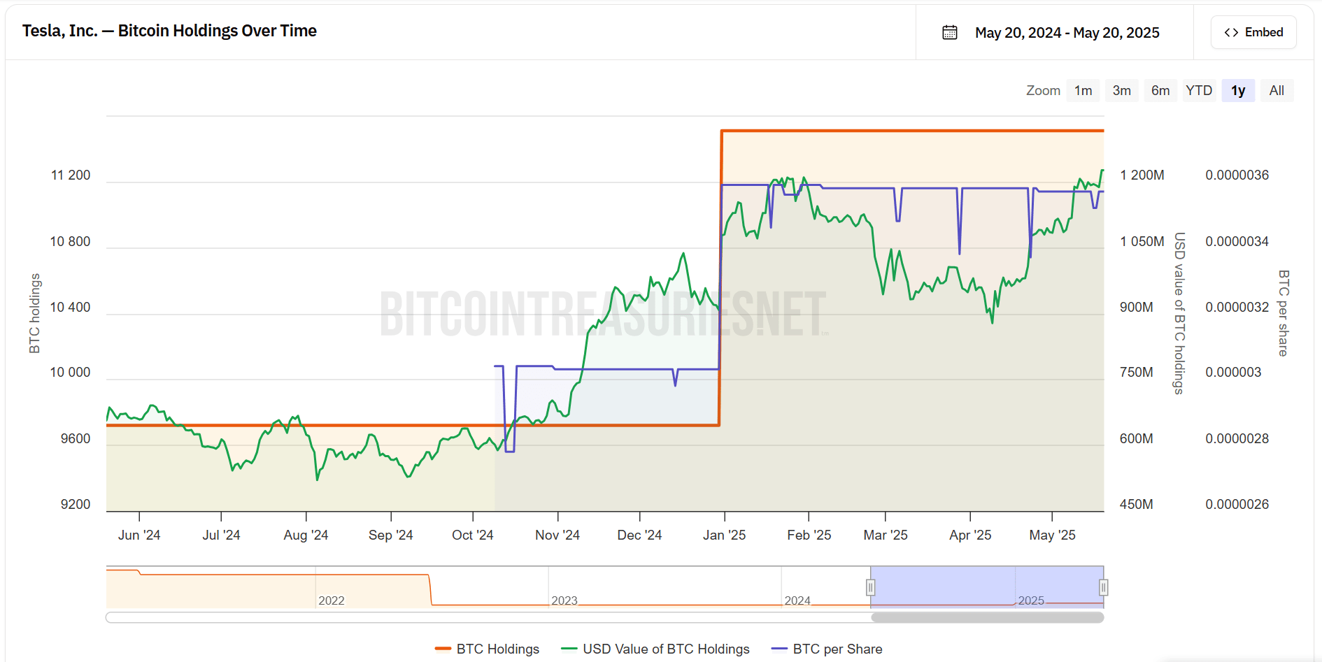The height and width of the screenshot is (662, 1322).
Task: Click the Jun '24 x-axis label
Action: (x=139, y=535)
